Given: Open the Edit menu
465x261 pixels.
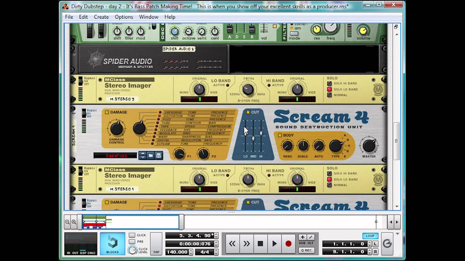Looking at the screenshot, I should (x=83, y=17).
